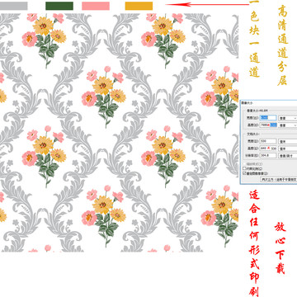The width and height of the screenshot is (297, 297).
Task: Open the document width unit dropdown
Action: 288,141
